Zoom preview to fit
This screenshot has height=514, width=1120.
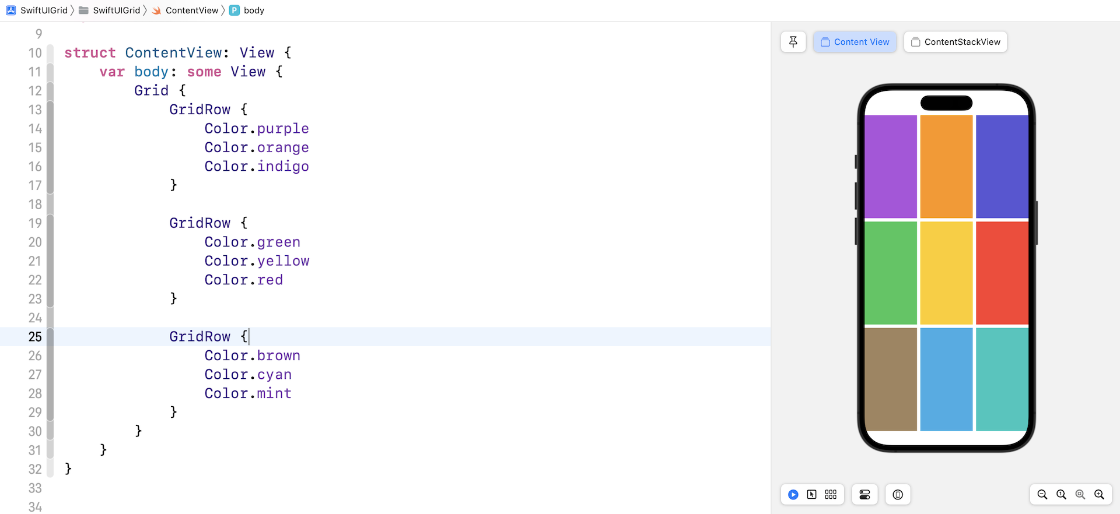pos(1080,495)
